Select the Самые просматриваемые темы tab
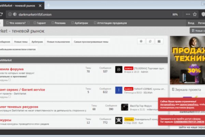 pos(91,41)
